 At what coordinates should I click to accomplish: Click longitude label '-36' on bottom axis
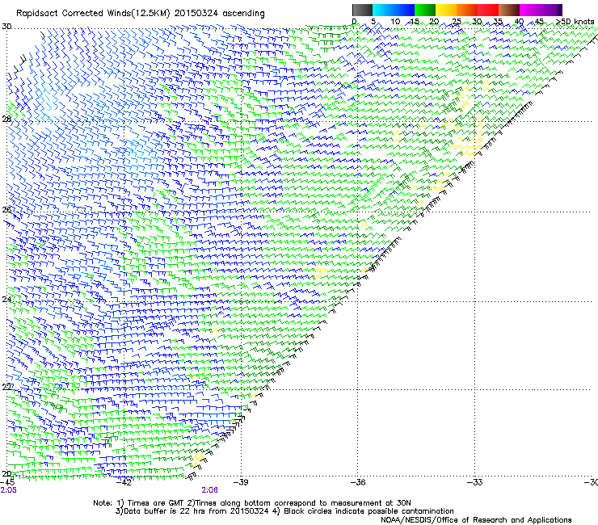click(x=358, y=482)
